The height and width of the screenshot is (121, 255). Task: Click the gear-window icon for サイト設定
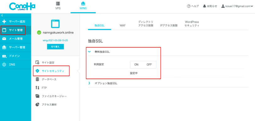pyautogui.click(x=37, y=62)
